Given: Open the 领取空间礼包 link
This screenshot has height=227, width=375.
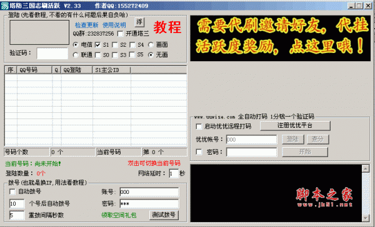Looking at the screenshot, I should pyautogui.click(x=119, y=215).
